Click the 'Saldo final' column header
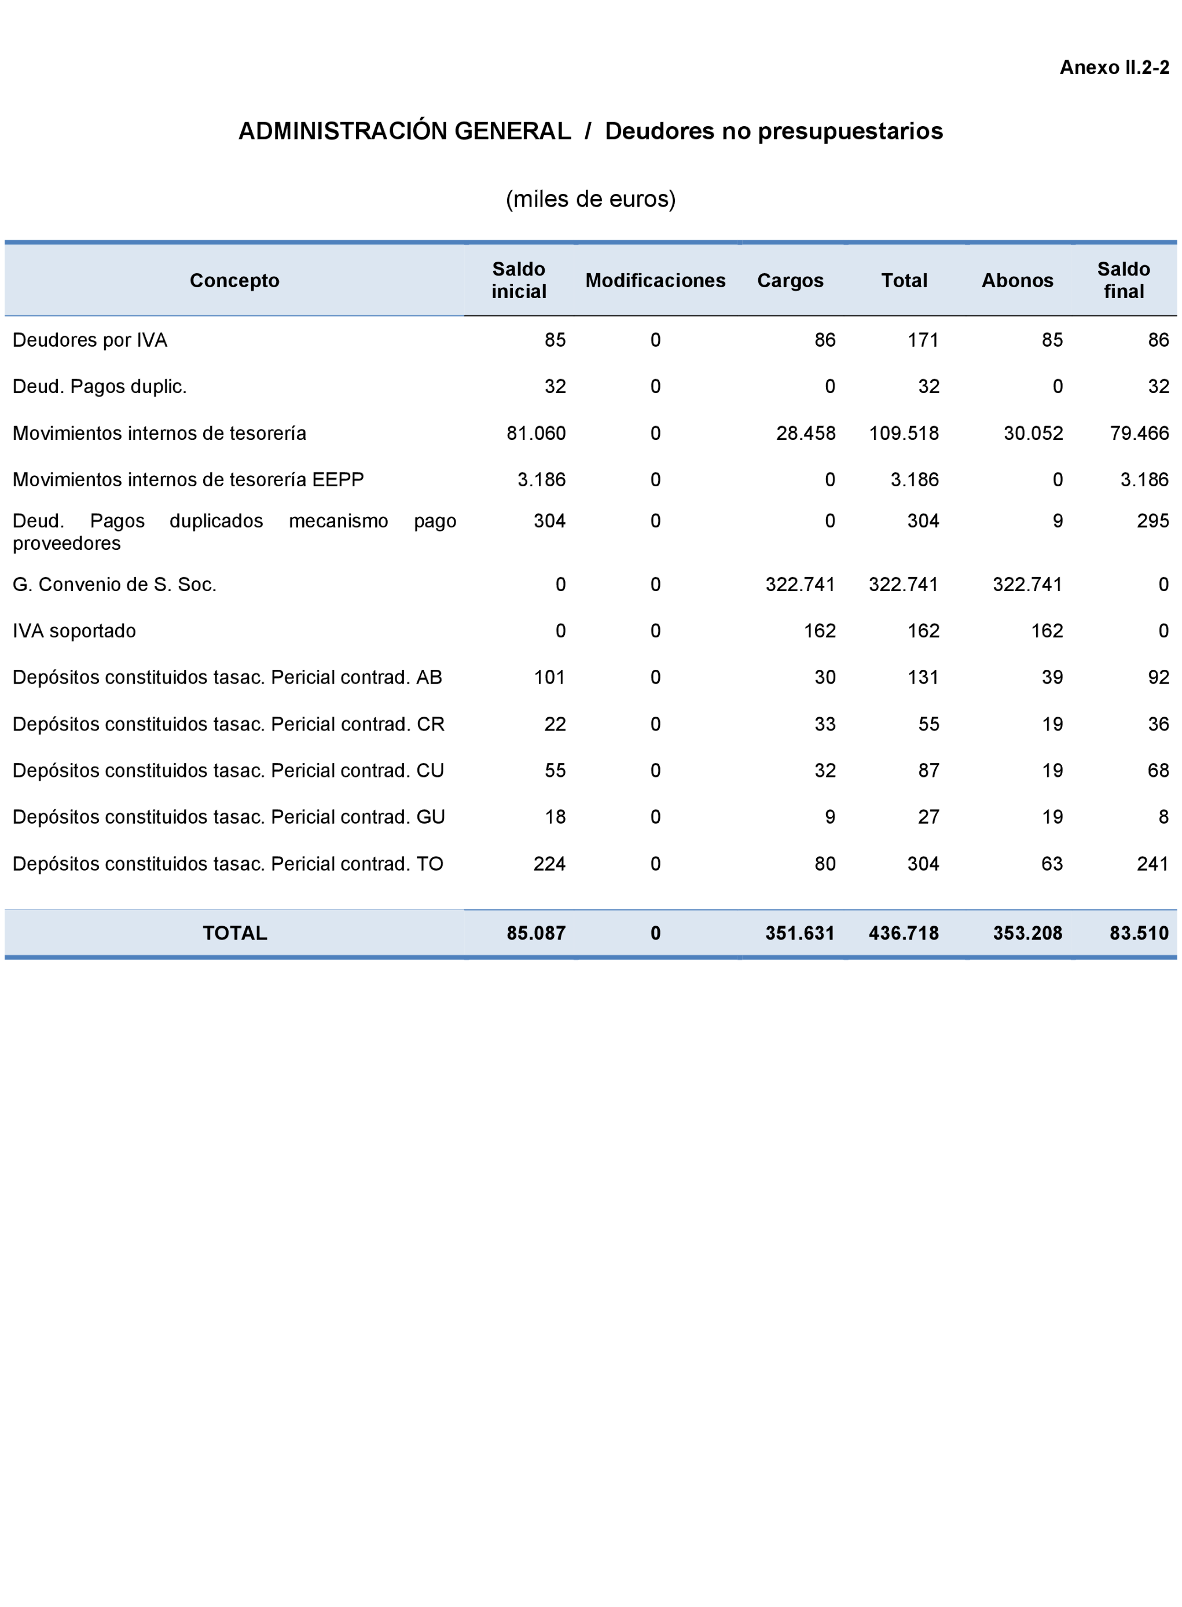Screen dimensions: 1182x1607 (x=1124, y=281)
